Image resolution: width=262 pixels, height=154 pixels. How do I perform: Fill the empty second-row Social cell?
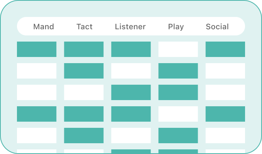coord(225,71)
